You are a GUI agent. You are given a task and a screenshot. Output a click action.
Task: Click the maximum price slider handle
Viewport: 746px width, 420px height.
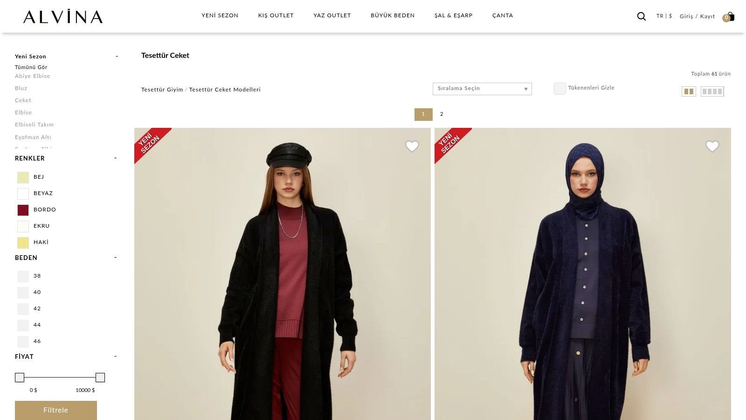(100, 378)
